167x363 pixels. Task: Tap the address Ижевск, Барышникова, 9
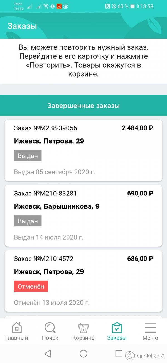coord(57,207)
